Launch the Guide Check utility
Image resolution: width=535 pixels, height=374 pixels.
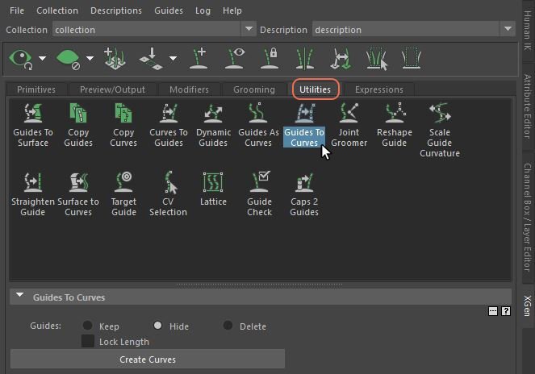259,182
